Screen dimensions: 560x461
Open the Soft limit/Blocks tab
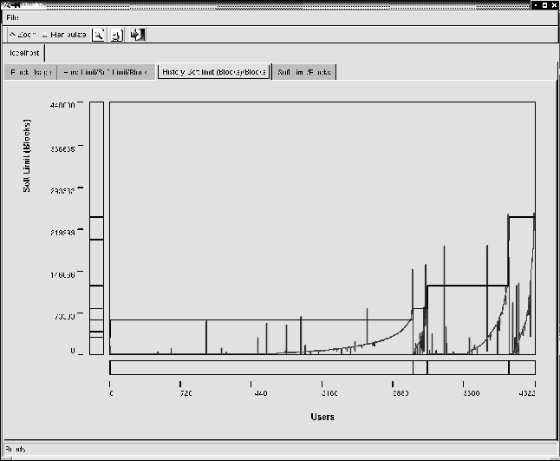(x=304, y=72)
